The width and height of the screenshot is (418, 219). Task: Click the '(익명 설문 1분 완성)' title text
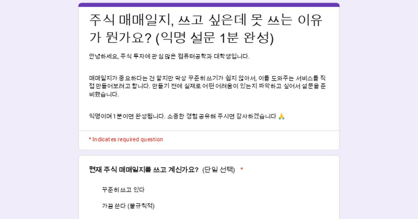[215, 38]
